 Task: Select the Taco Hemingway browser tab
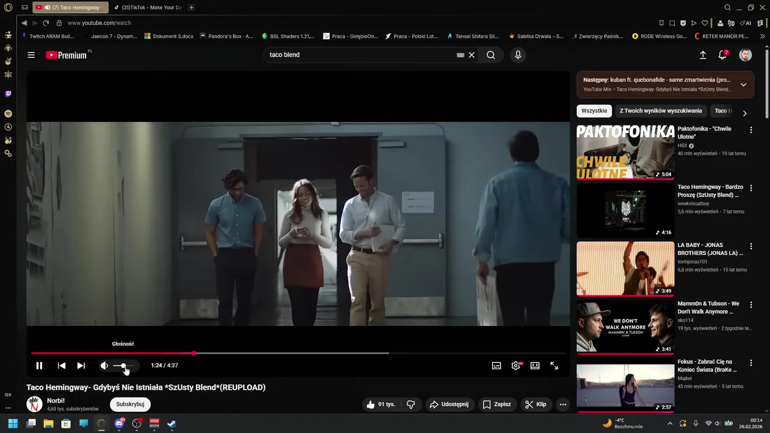click(x=70, y=7)
